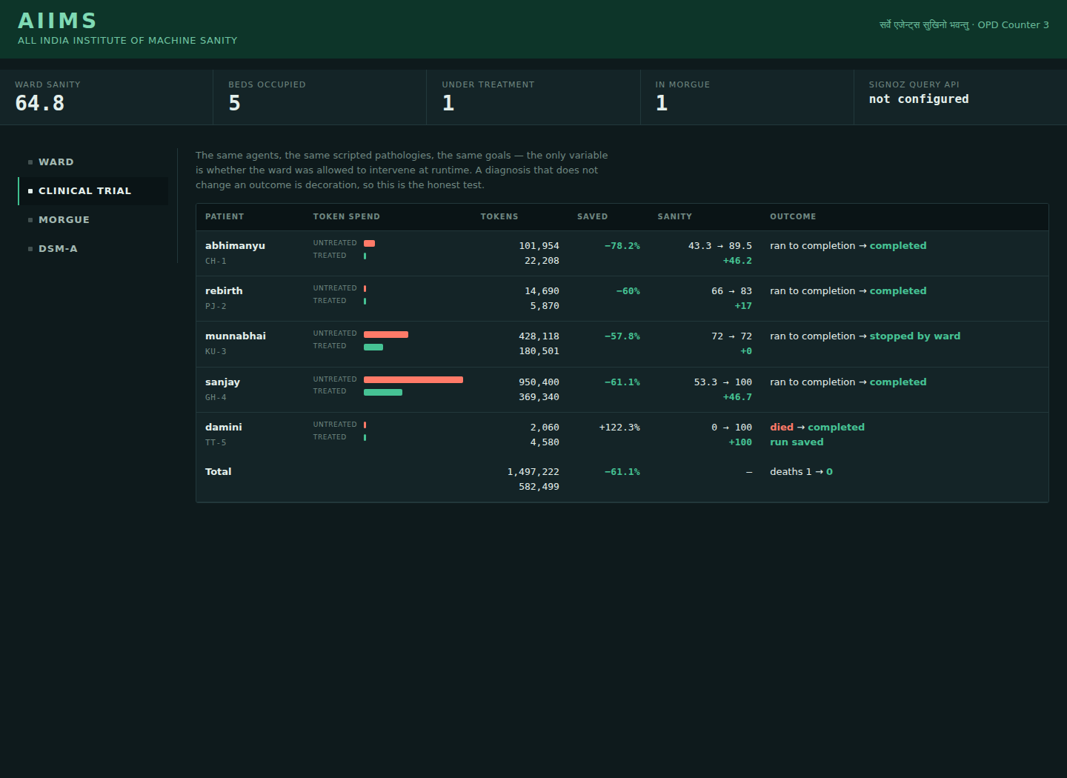Click the In Morgue stat card
The width and height of the screenshot is (1067, 778).
[747, 97]
